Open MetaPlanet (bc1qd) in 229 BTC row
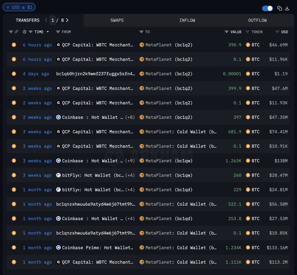Screen dimensions: 297x275 [x=169, y=190]
